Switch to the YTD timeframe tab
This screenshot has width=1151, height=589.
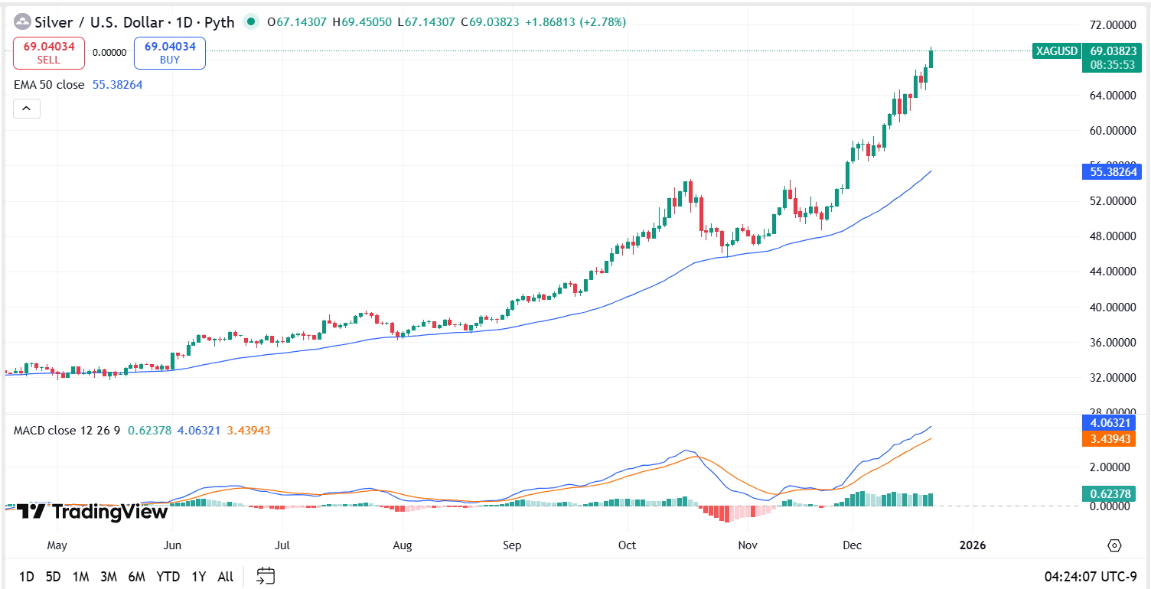(168, 576)
